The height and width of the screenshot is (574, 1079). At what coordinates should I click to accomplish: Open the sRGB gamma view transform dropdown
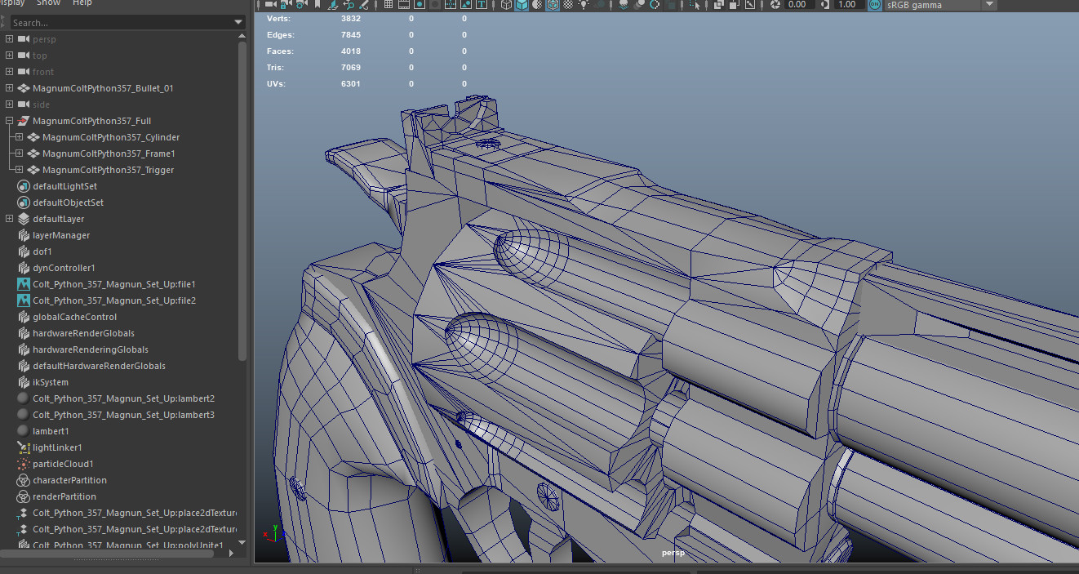tap(988, 5)
